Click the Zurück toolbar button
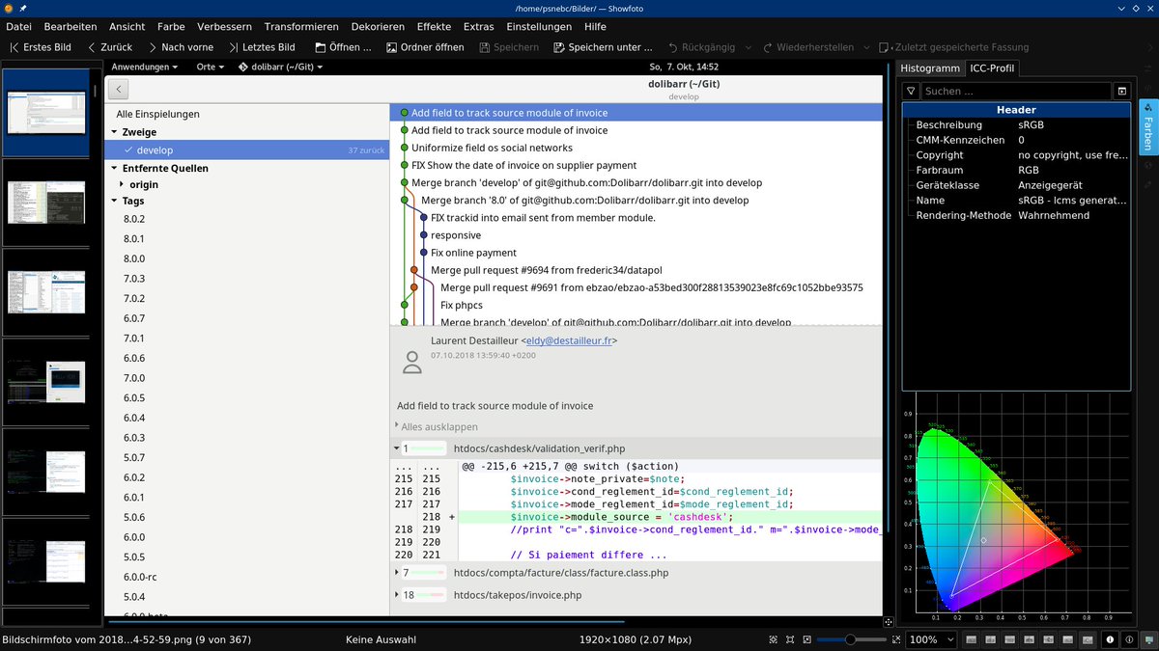 [110, 46]
